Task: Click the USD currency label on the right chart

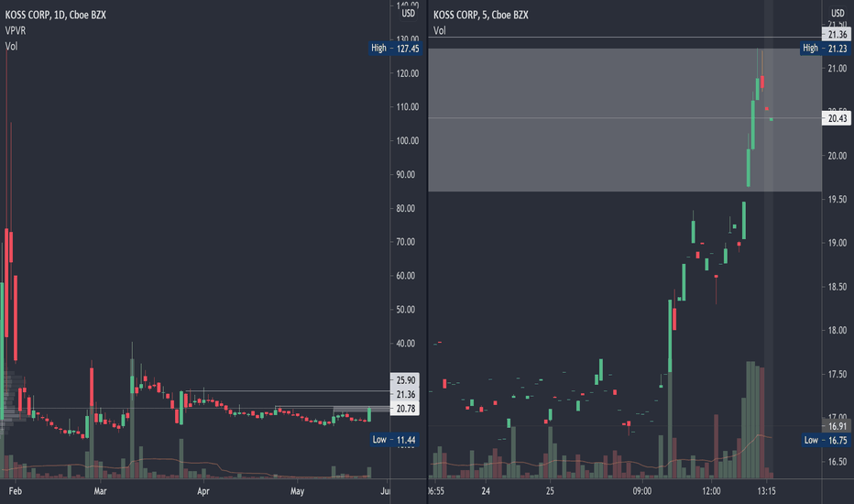Action: pos(838,13)
